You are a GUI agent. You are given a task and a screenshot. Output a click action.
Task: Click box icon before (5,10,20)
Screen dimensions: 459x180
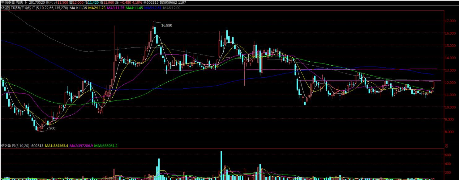coord(14,145)
